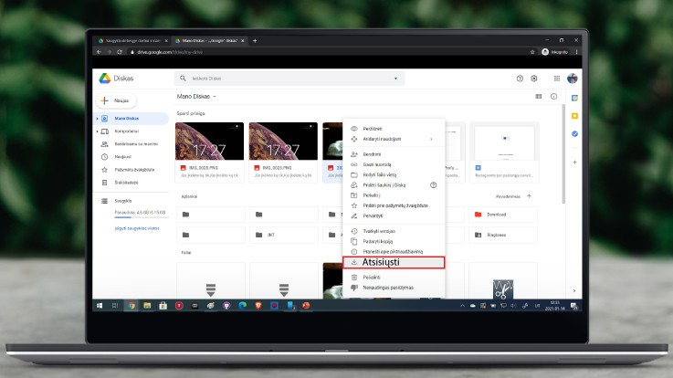The width and height of the screenshot is (673, 378).
Task: Expand Mano Diskas tree in sidebar
Action: pos(97,119)
